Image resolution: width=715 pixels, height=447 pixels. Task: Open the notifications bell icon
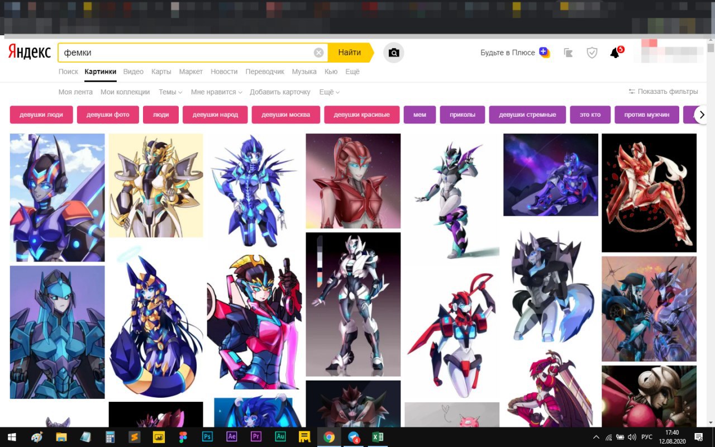[615, 53]
